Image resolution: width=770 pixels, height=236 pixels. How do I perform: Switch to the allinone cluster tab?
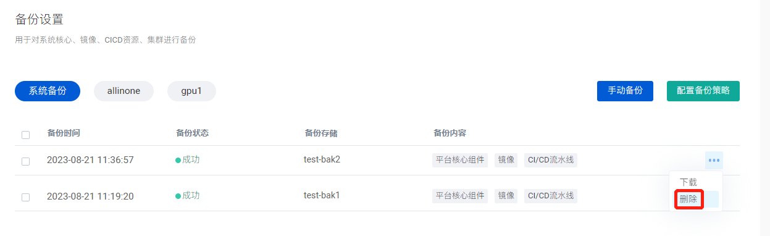tap(123, 91)
